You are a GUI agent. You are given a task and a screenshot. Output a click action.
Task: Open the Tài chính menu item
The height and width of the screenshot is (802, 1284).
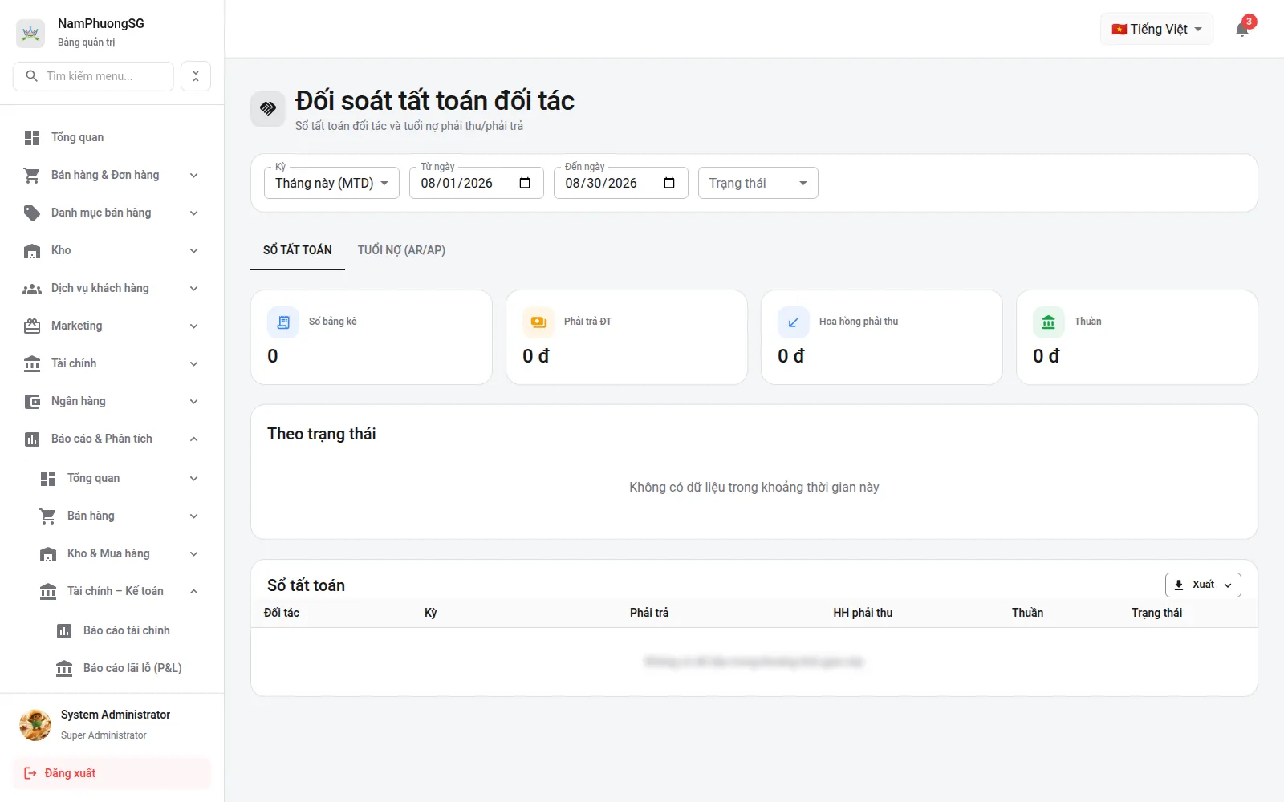tap(112, 363)
